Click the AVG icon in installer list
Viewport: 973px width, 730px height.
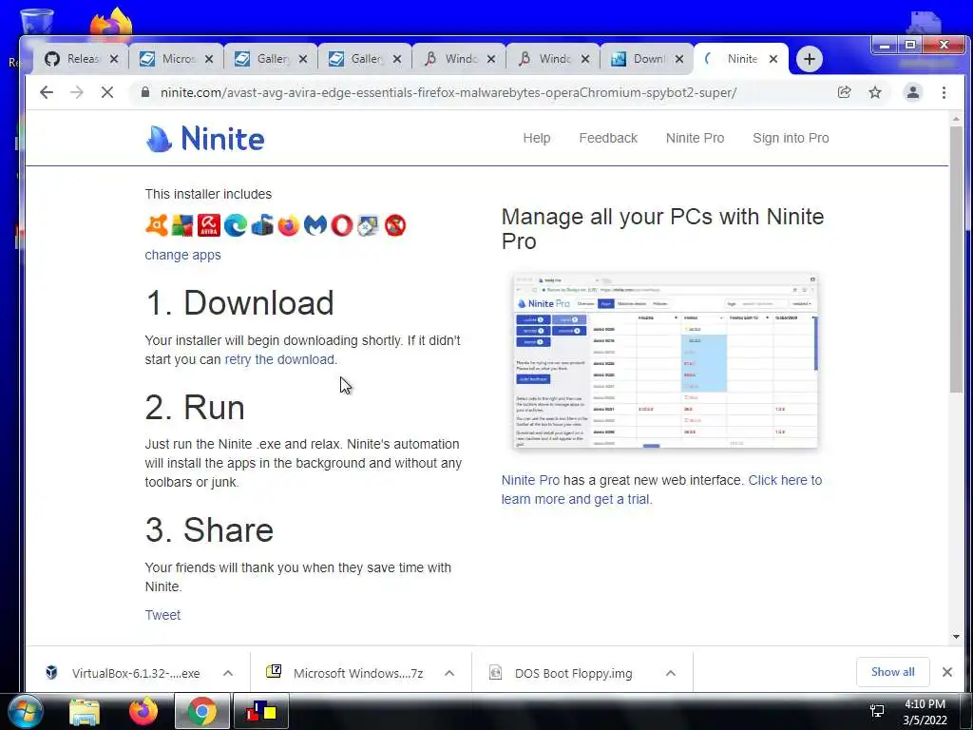click(182, 225)
